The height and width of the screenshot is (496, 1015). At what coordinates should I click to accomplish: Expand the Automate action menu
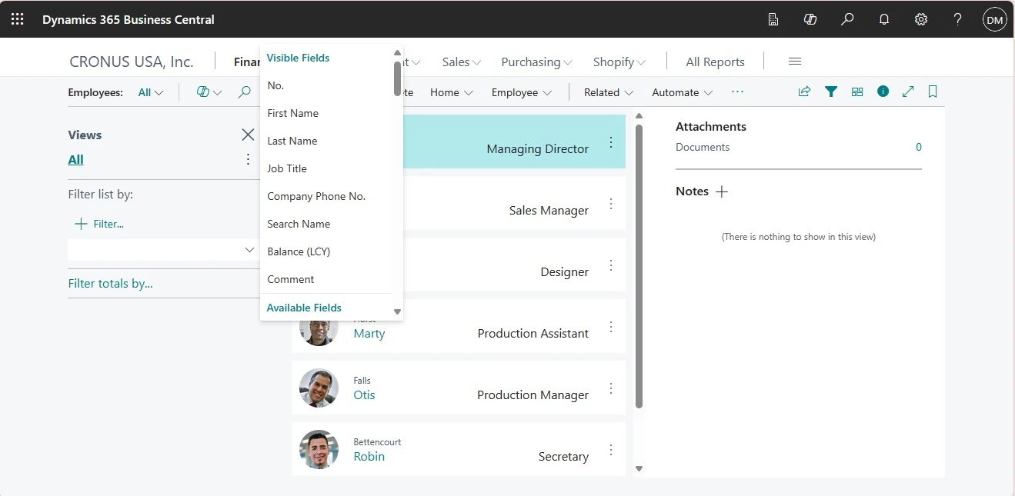[x=683, y=92]
